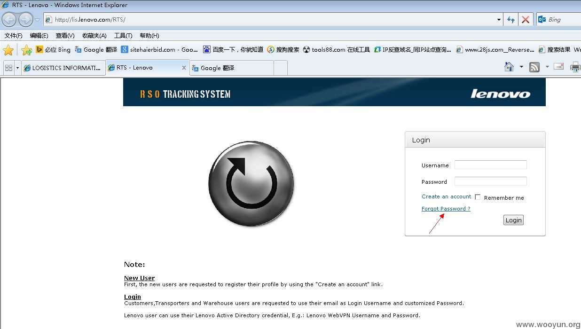The image size is (581, 329).
Task: Click the circular refresh arrow image
Action: pyautogui.click(x=251, y=185)
